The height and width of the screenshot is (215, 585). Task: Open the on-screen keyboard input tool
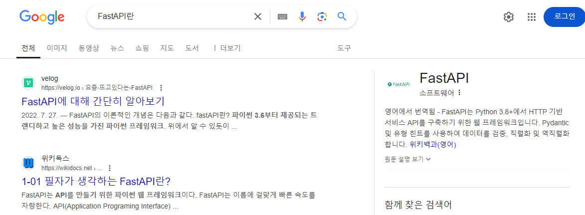(282, 16)
